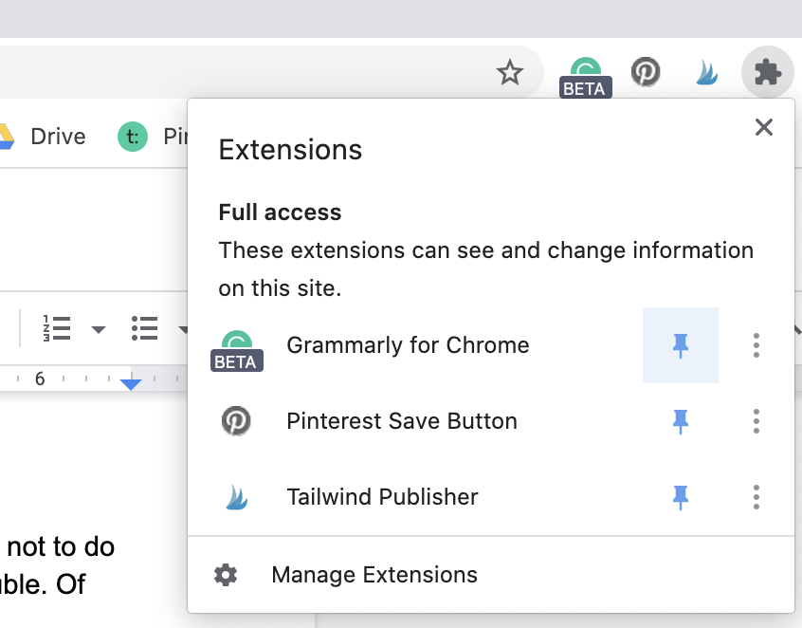Open the three-dot menu for Tailwind Publisher
This screenshot has height=628, width=802.
pyautogui.click(x=756, y=496)
